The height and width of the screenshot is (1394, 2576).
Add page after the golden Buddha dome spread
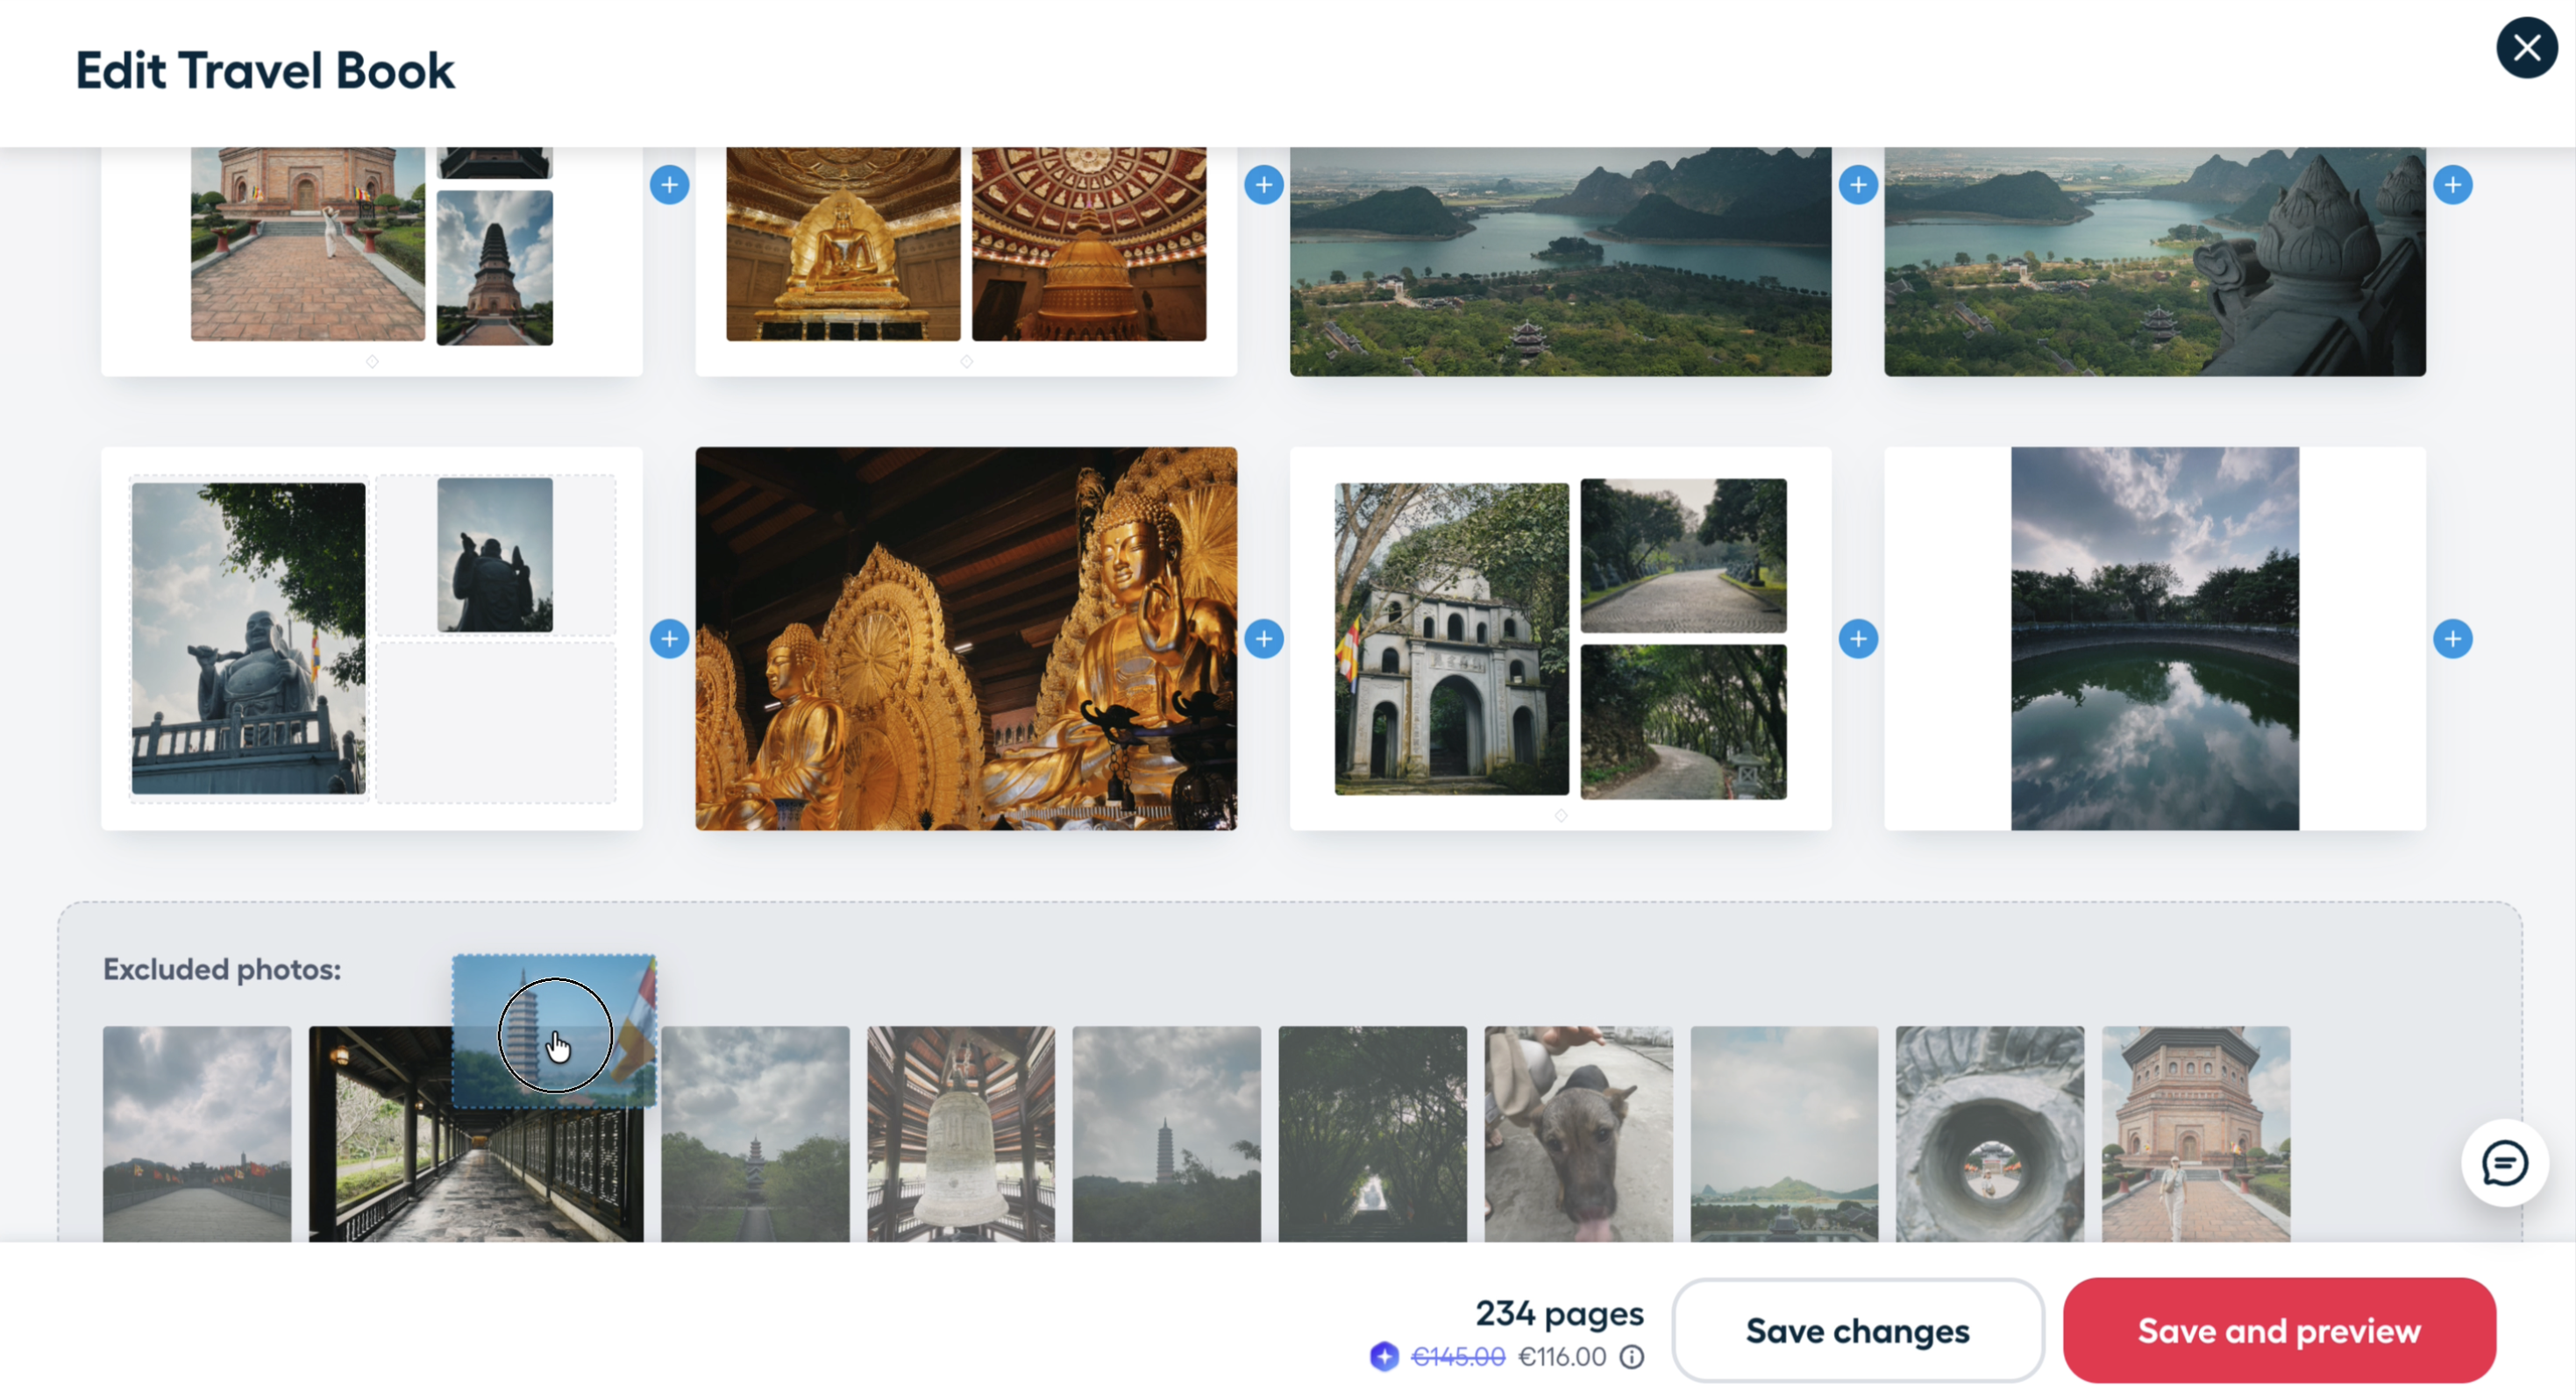point(1264,185)
